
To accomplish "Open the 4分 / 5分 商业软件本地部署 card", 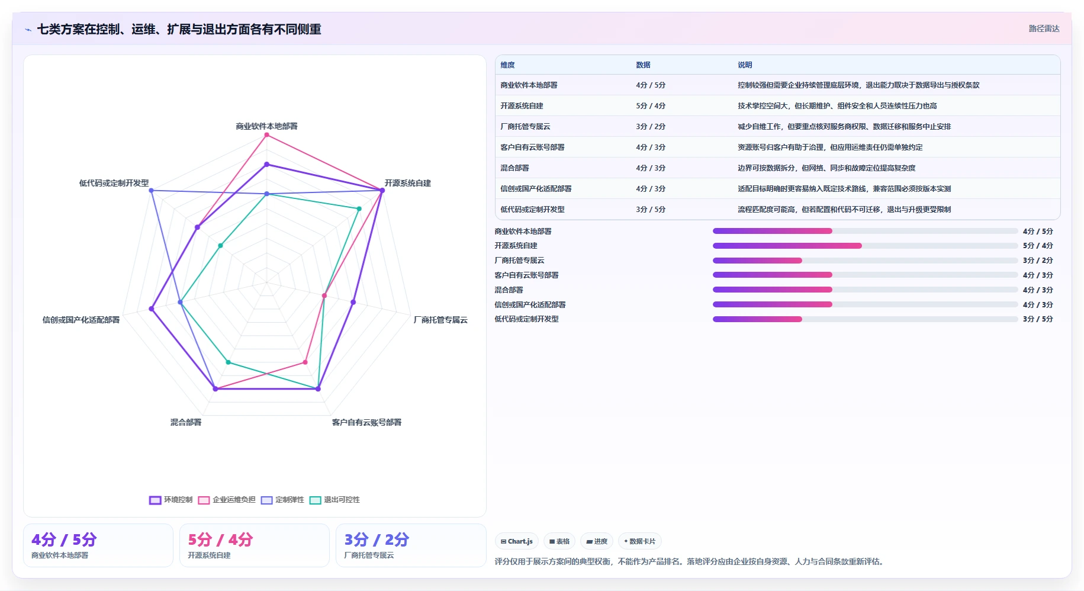I will 98,545.
